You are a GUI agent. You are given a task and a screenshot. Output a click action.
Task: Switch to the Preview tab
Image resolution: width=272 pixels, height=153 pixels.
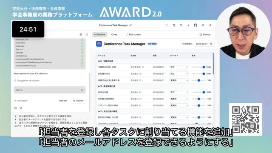tap(100, 34)
